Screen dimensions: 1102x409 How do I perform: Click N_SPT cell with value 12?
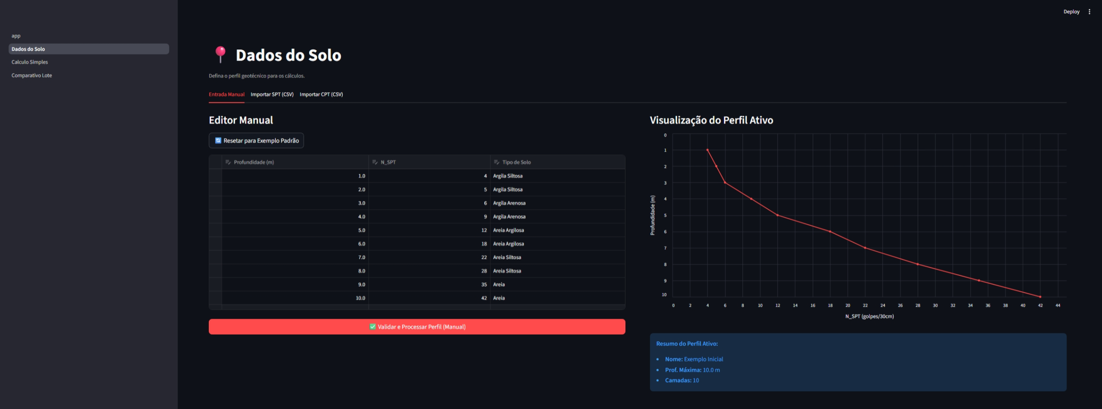click(429, 230)
